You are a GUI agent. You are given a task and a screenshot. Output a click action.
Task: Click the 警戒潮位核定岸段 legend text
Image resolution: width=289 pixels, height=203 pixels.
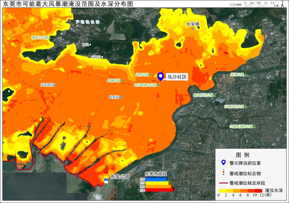(247, 183)
